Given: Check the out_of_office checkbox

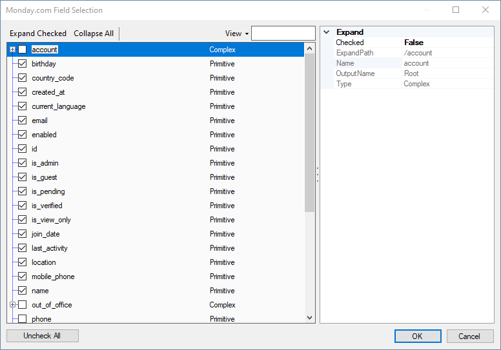Looking at the screenshot, I should [23, 305].
